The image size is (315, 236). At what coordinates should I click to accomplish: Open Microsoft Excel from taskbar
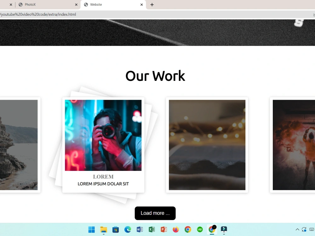point(152,229)
